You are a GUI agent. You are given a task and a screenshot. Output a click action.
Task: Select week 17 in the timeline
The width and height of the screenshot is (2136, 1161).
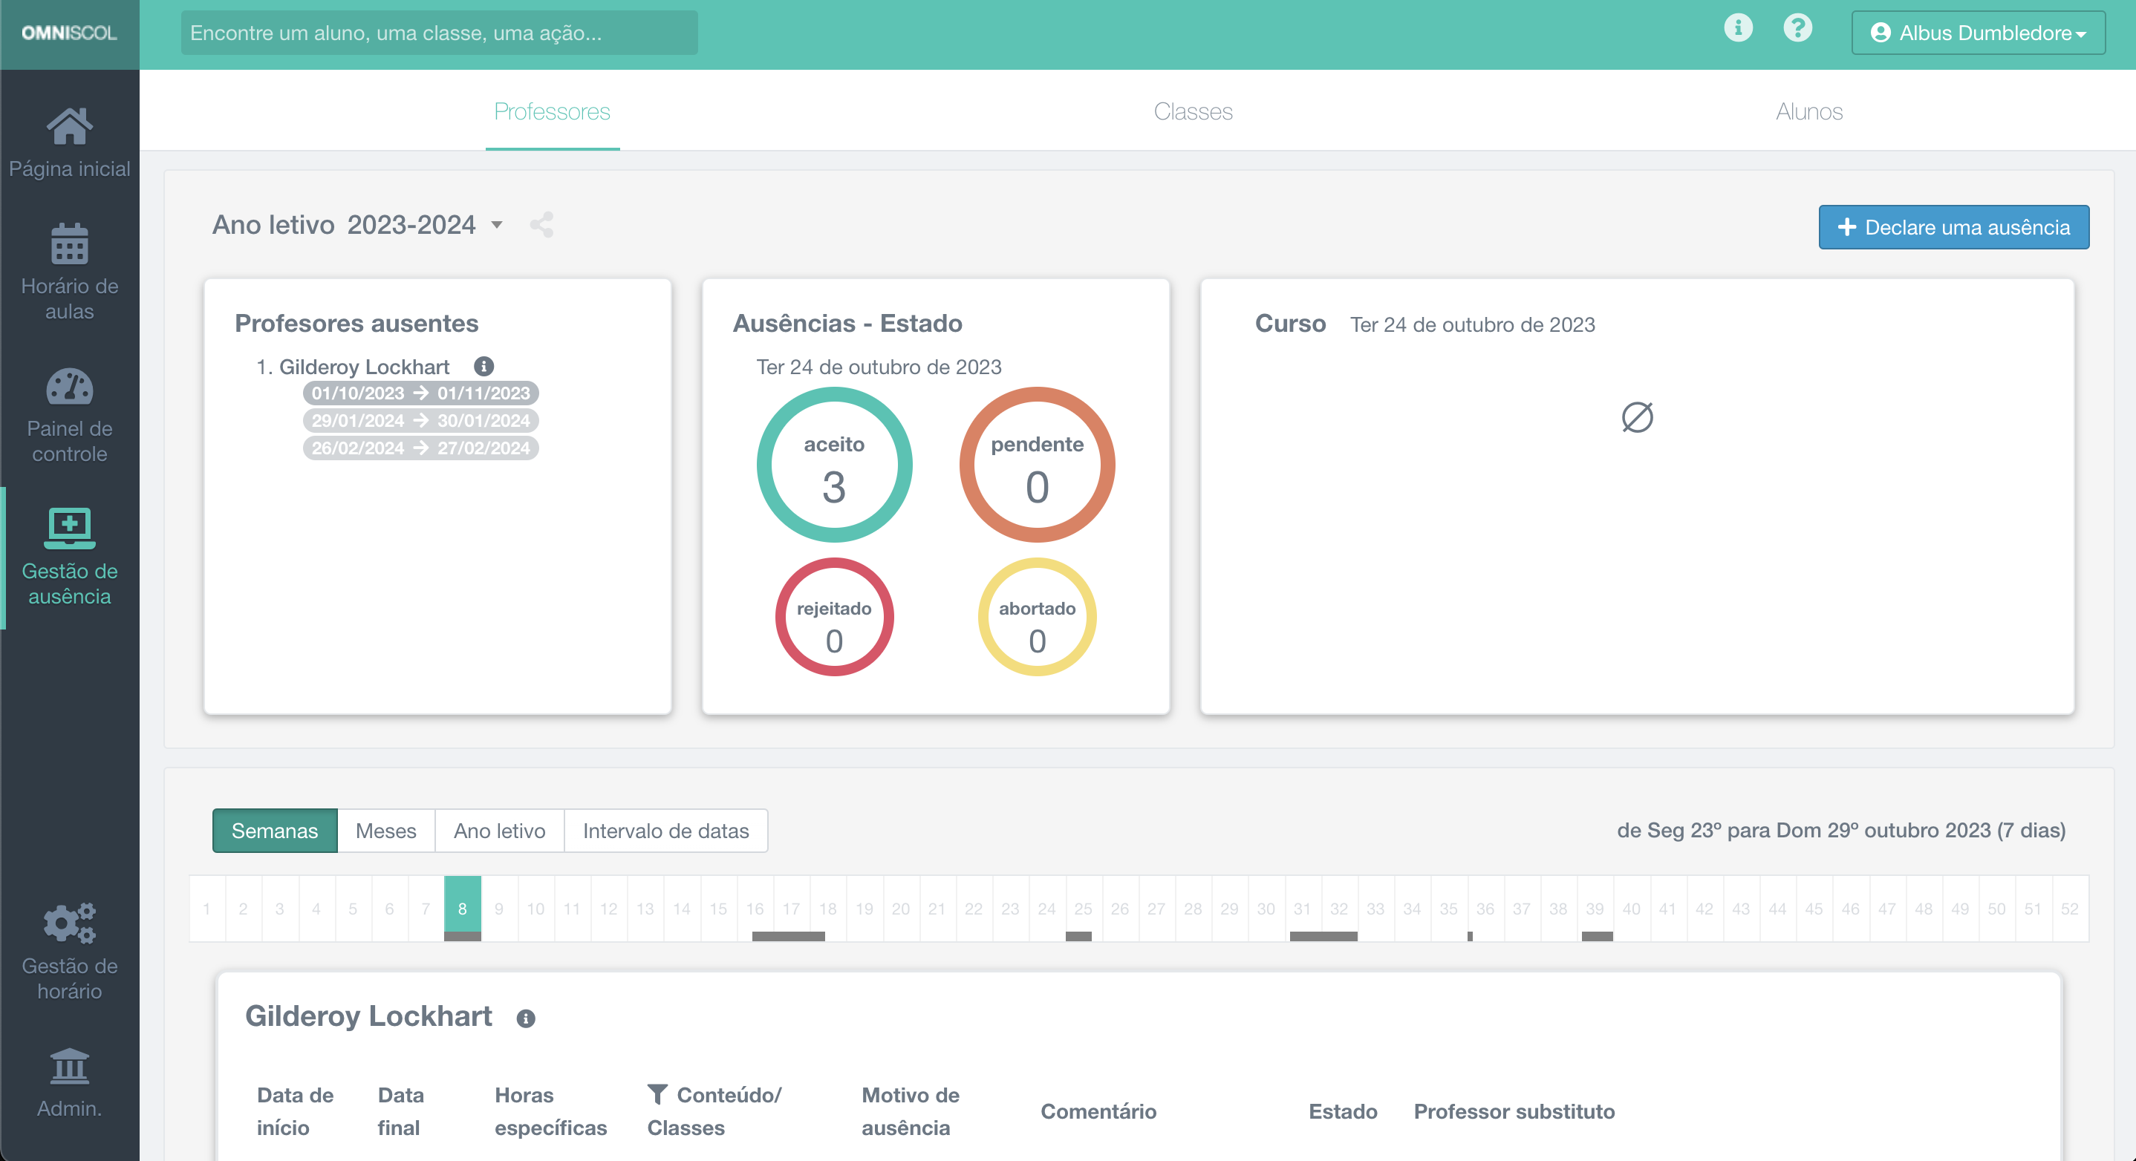click(791, 909)
